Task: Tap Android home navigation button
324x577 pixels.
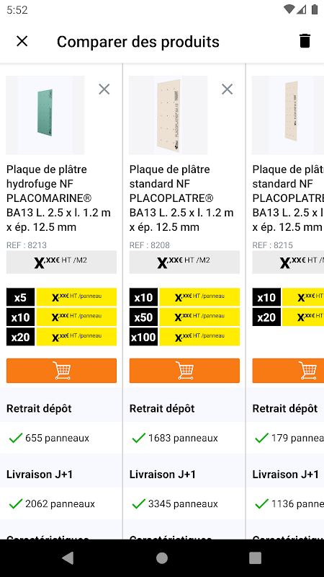Action: (x=162, y=558)
